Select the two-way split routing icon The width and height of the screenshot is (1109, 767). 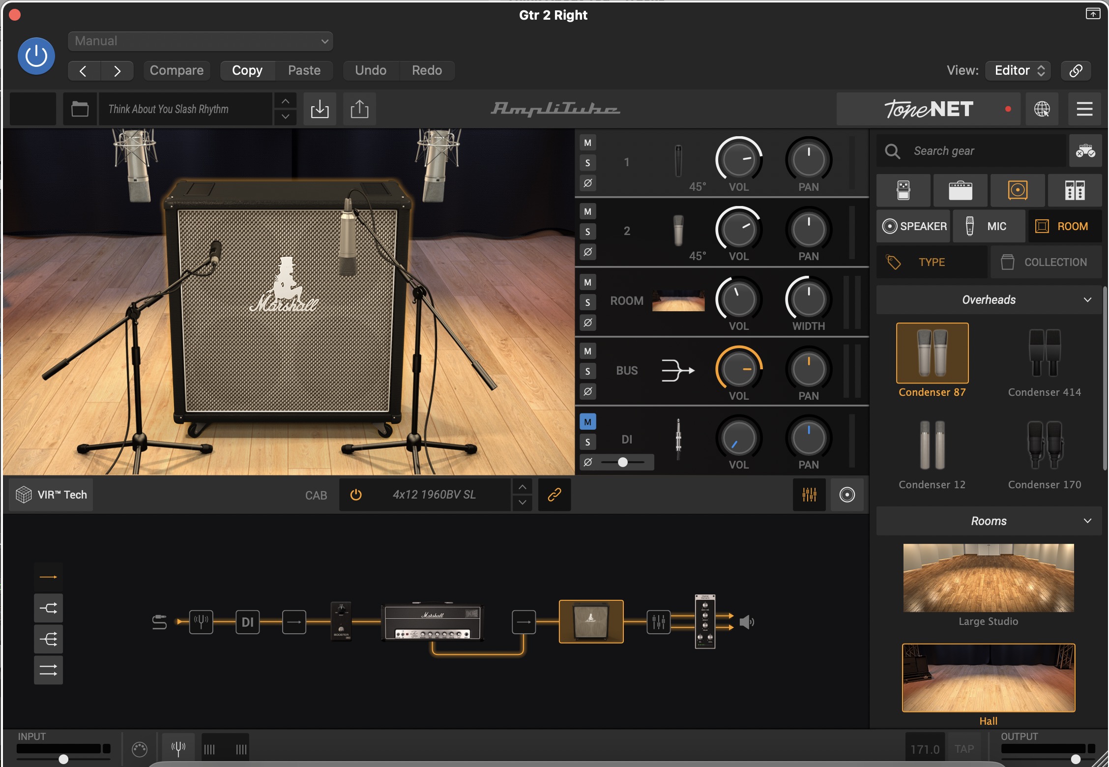[x=48, y=608]
